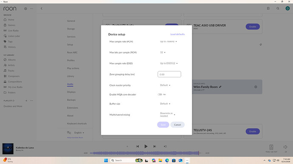Open the user profile avatar
Screen dimensions: 293x164
[x=287, y=8]
